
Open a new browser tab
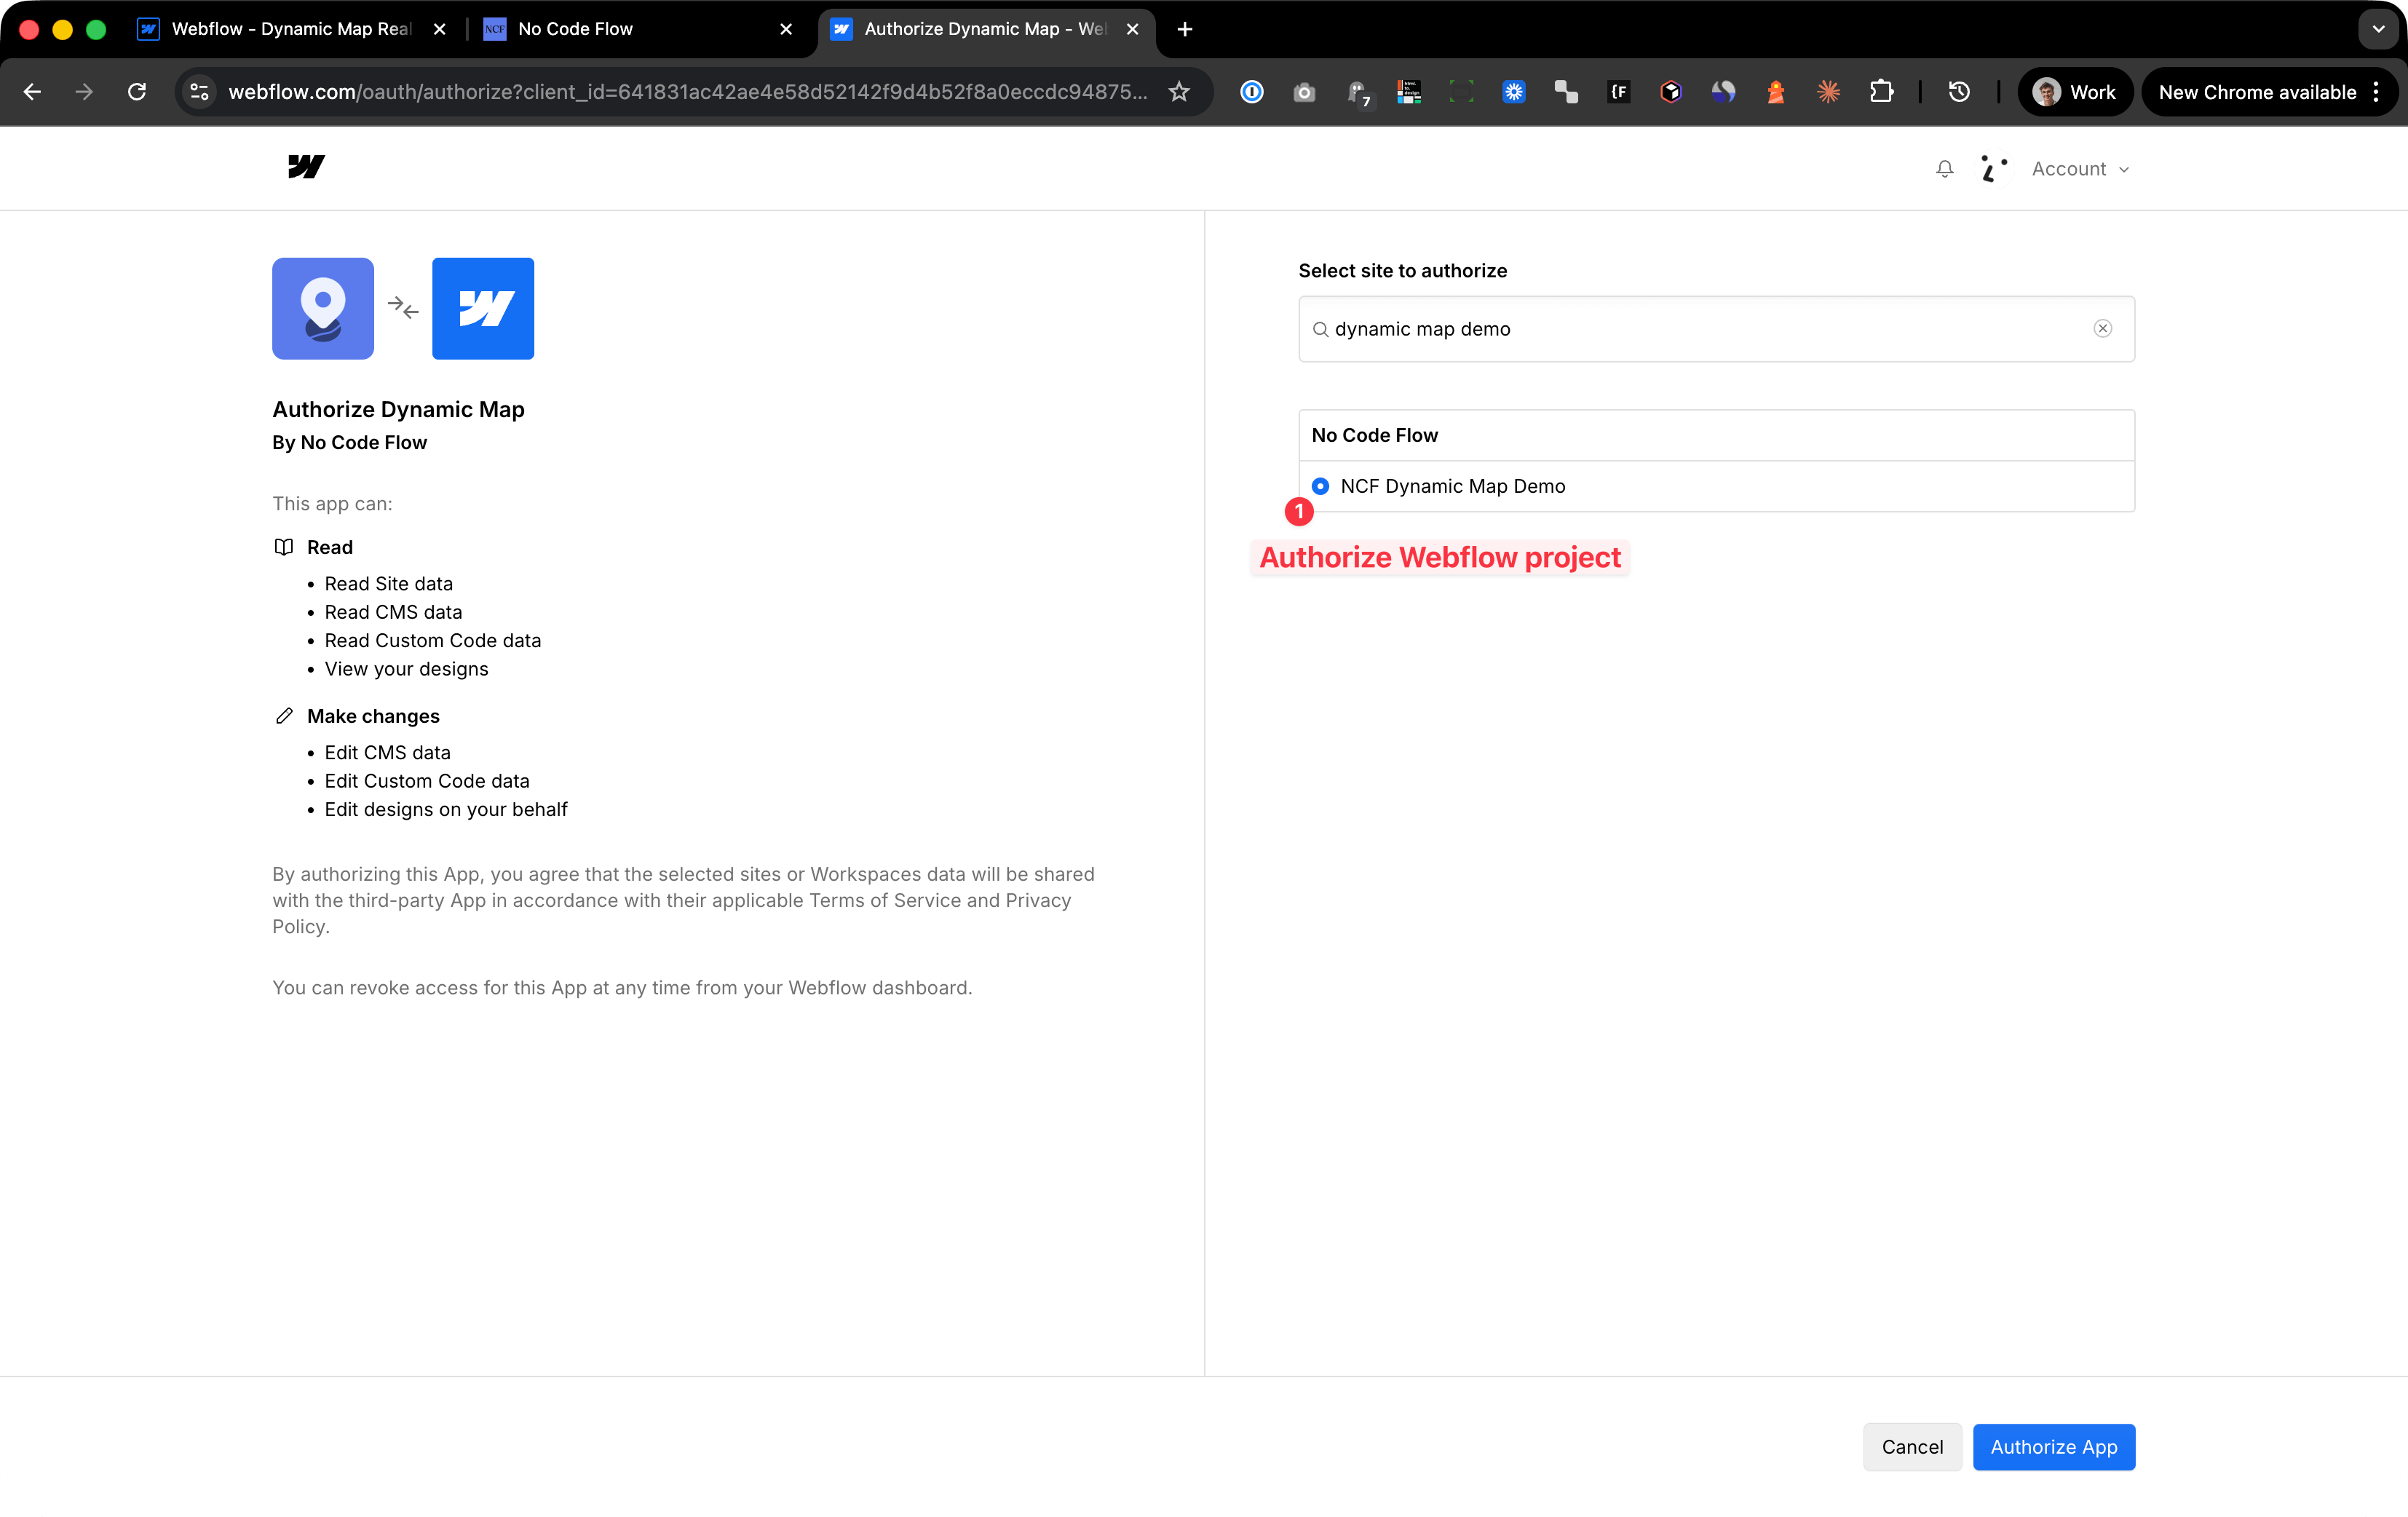(1185, 29)
